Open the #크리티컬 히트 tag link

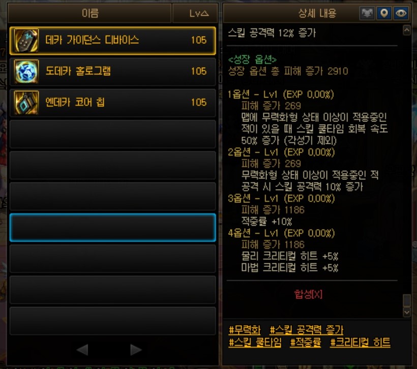click(x=360, y=342)
